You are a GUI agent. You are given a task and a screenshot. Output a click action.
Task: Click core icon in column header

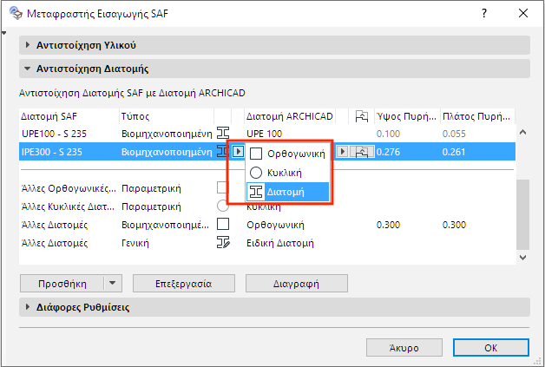(363, 116)
